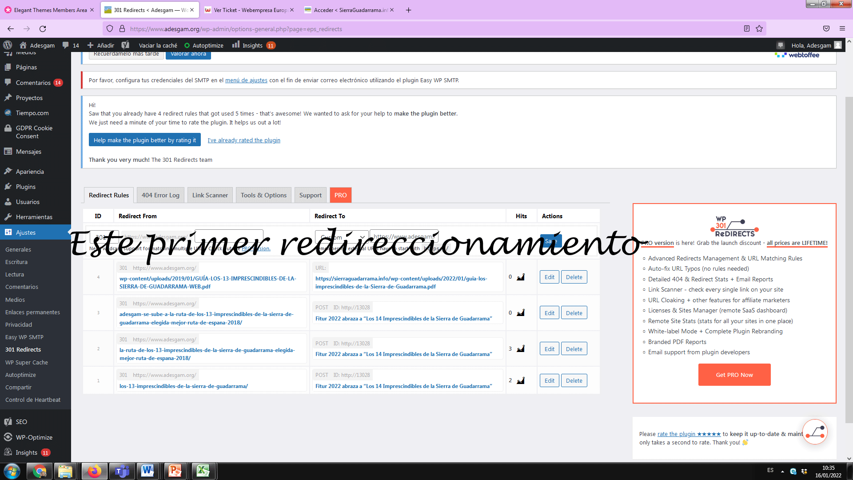This screenshot has width=853, height=480.
Task: Open the Firefox hamburger menu
Action: (842, 29)
